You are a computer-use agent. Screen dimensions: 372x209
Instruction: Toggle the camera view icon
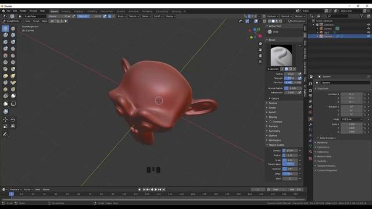pos(260,56)
